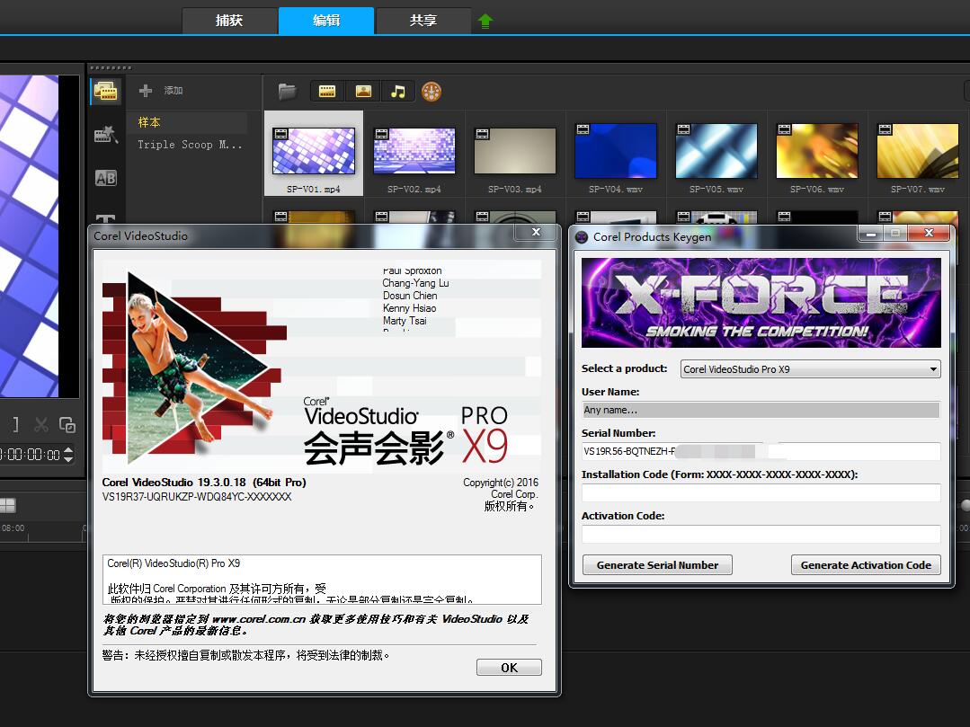Image resolution: width=970 pixels, height=727 pixels.
Task: Open the Select a product dropdown
Action: [x=810, y=369]
